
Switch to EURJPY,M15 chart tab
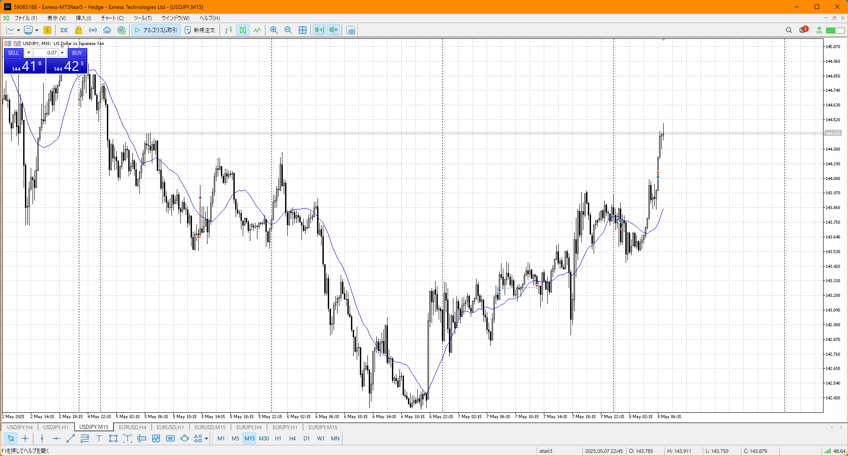[323, 427]
